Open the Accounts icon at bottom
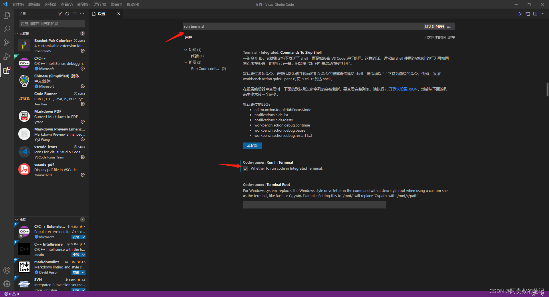 [x=7, y=270]
